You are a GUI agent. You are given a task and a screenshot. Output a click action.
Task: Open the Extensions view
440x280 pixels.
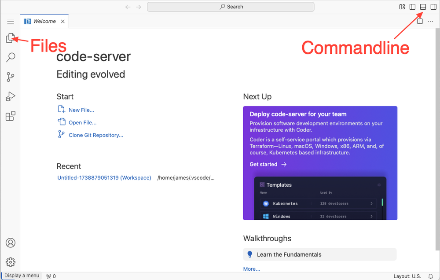click(x=11, y=116)
